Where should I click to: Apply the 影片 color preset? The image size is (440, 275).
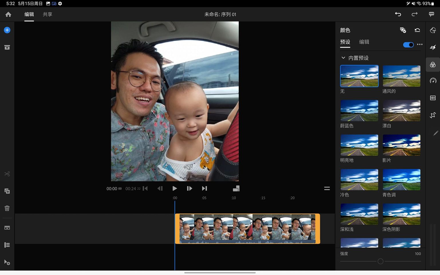pyautogui.click(x=401, y=145)
